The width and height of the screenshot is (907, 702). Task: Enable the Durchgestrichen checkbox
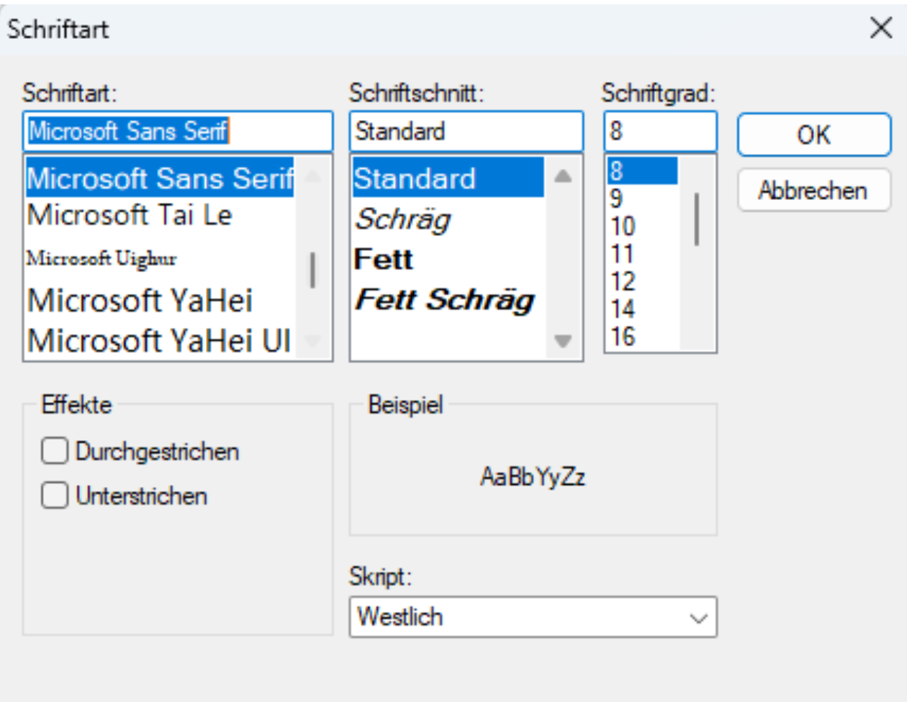point(55,451)
